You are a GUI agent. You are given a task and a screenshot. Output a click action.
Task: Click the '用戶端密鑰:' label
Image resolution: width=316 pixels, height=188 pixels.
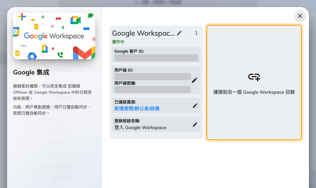(125, 83)
